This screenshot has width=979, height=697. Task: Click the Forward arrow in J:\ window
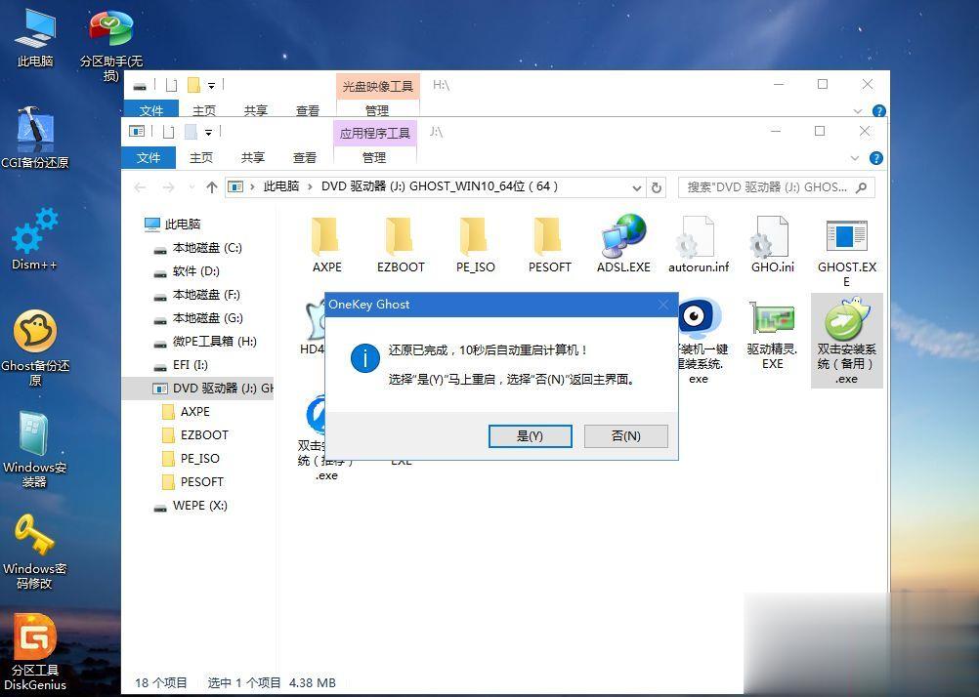[x=168, y=187]
